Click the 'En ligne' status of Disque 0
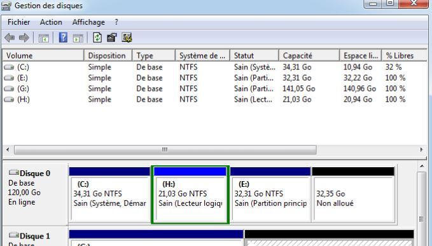Viewport: 432px width, 246px height. [22, 202]
